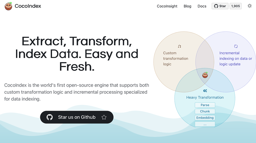Image resolution: width=256 pixels, height=143 pixels.
Task: Click the star outline icon in dark button
Action: [x=104, y=117]
